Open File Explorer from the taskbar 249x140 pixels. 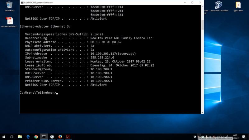(x=20, y=137)
